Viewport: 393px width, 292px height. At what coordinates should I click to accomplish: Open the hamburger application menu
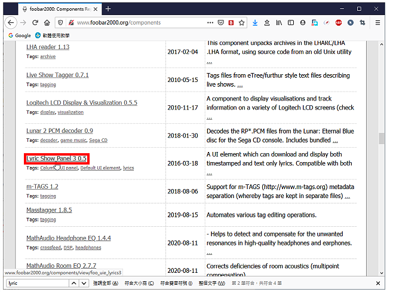(x=377, y=23)
